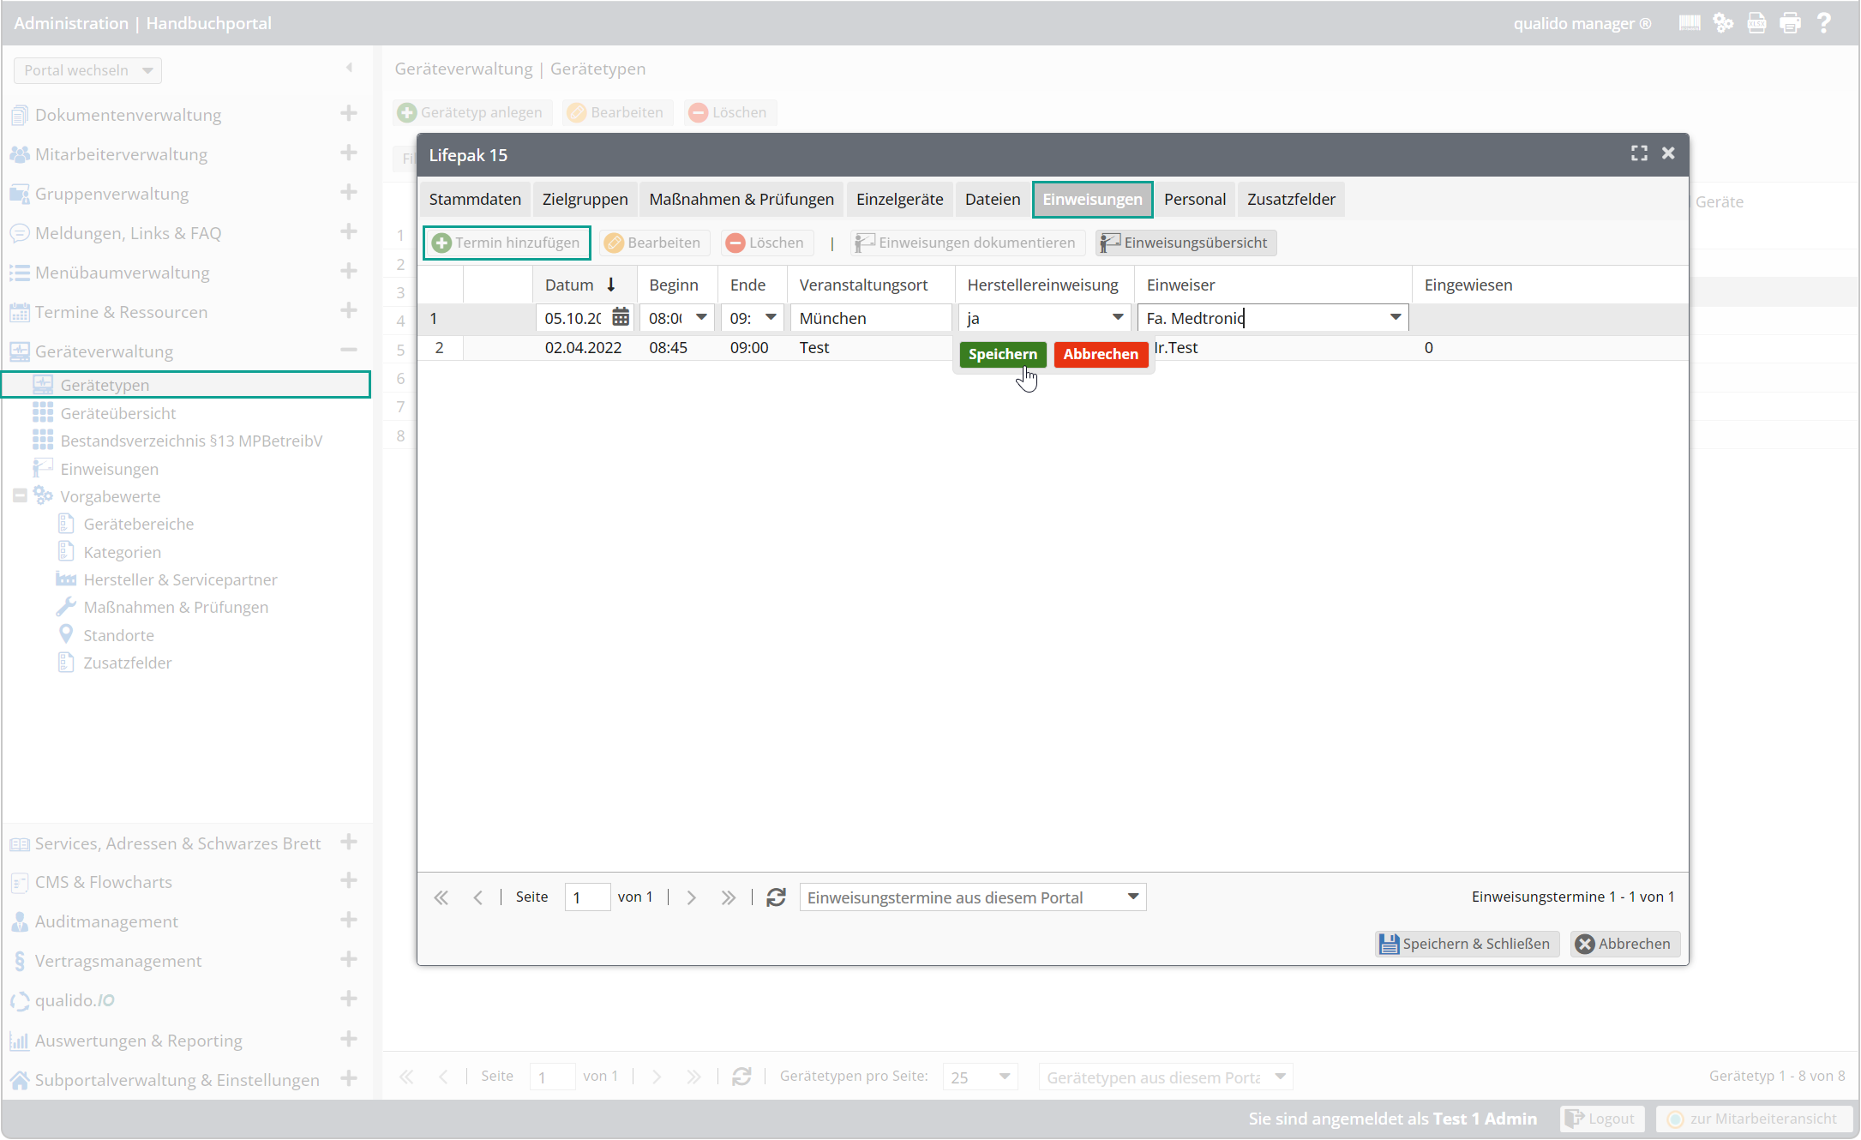1861x1140 pixels.
Task: Click the printer icon in top bar
Action: (x=1790, y=23)
